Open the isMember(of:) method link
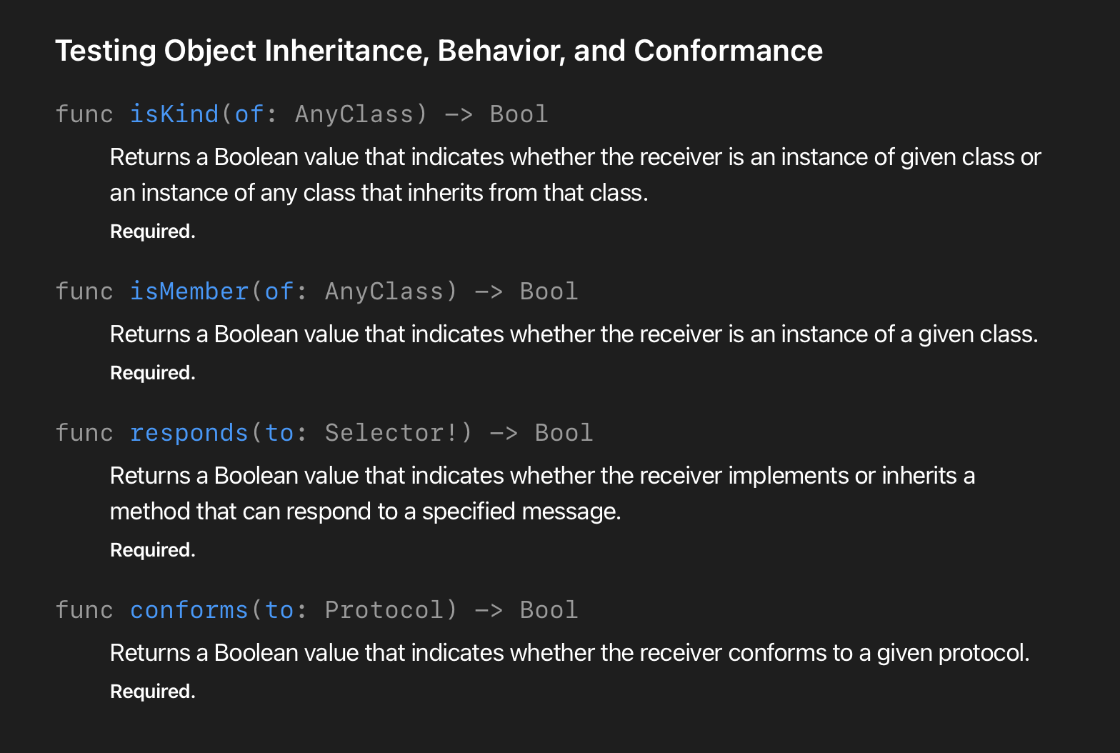The image size is (1120, 753). [x=189, y=291]
